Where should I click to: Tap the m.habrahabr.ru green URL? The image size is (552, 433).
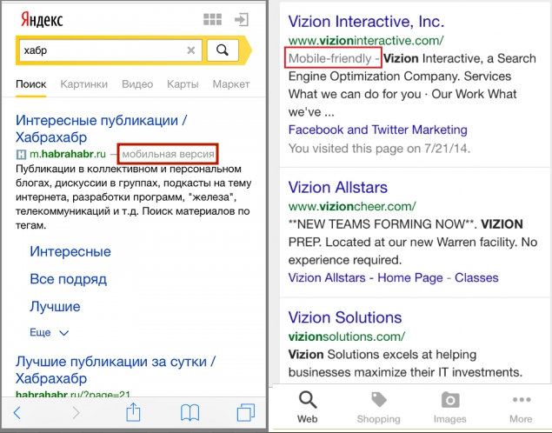pyautogui.click(x=68, y=154)
